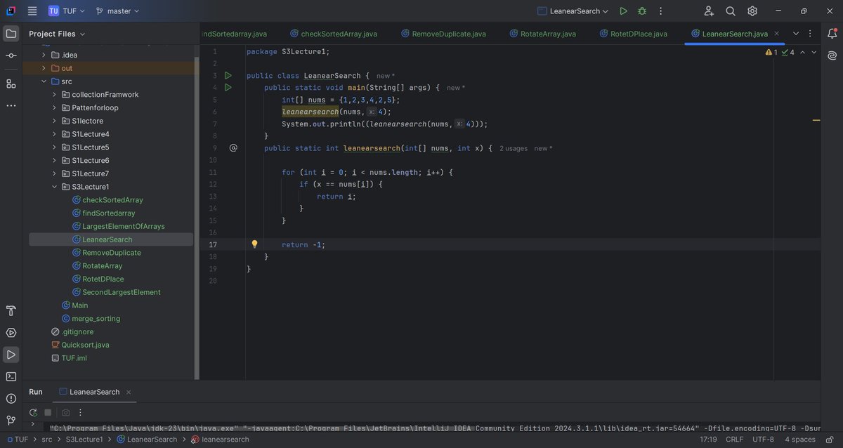Screen dimensions: 843x448
Task: Open the Build hammer tool window
Action: (11, 310)
